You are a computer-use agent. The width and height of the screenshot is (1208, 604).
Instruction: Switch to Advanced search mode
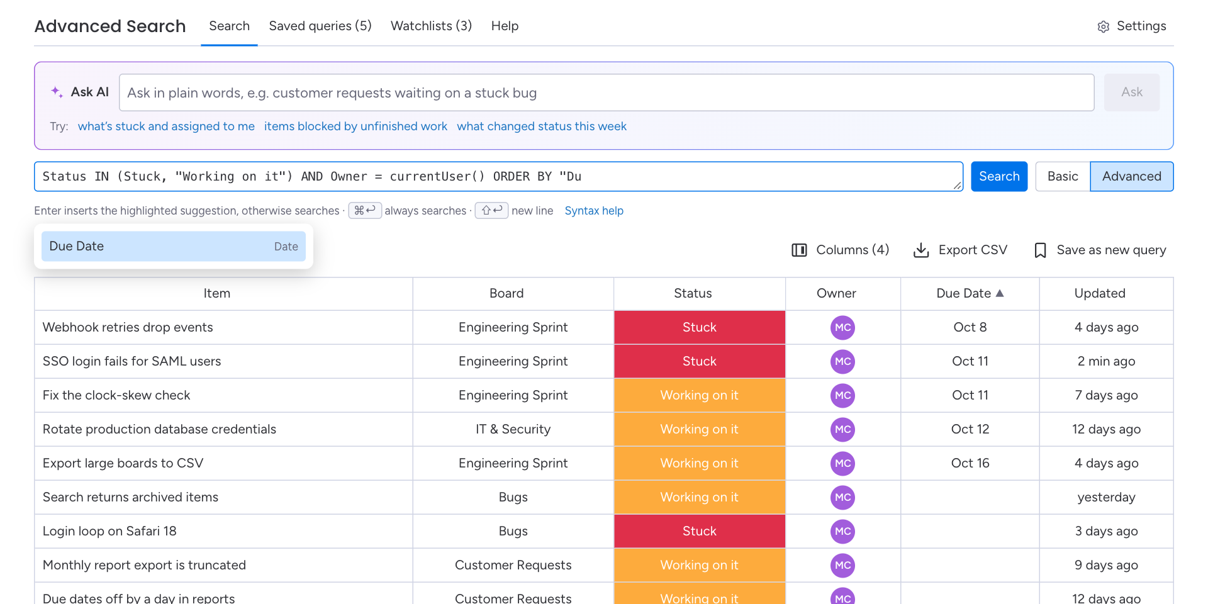pyautogui.click(x=1132, y=177)
